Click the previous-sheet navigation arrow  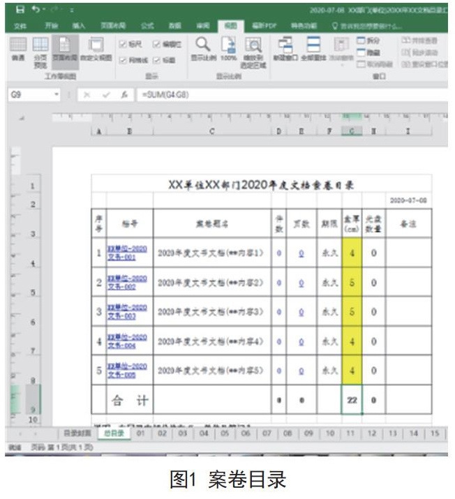click(20, 434)
